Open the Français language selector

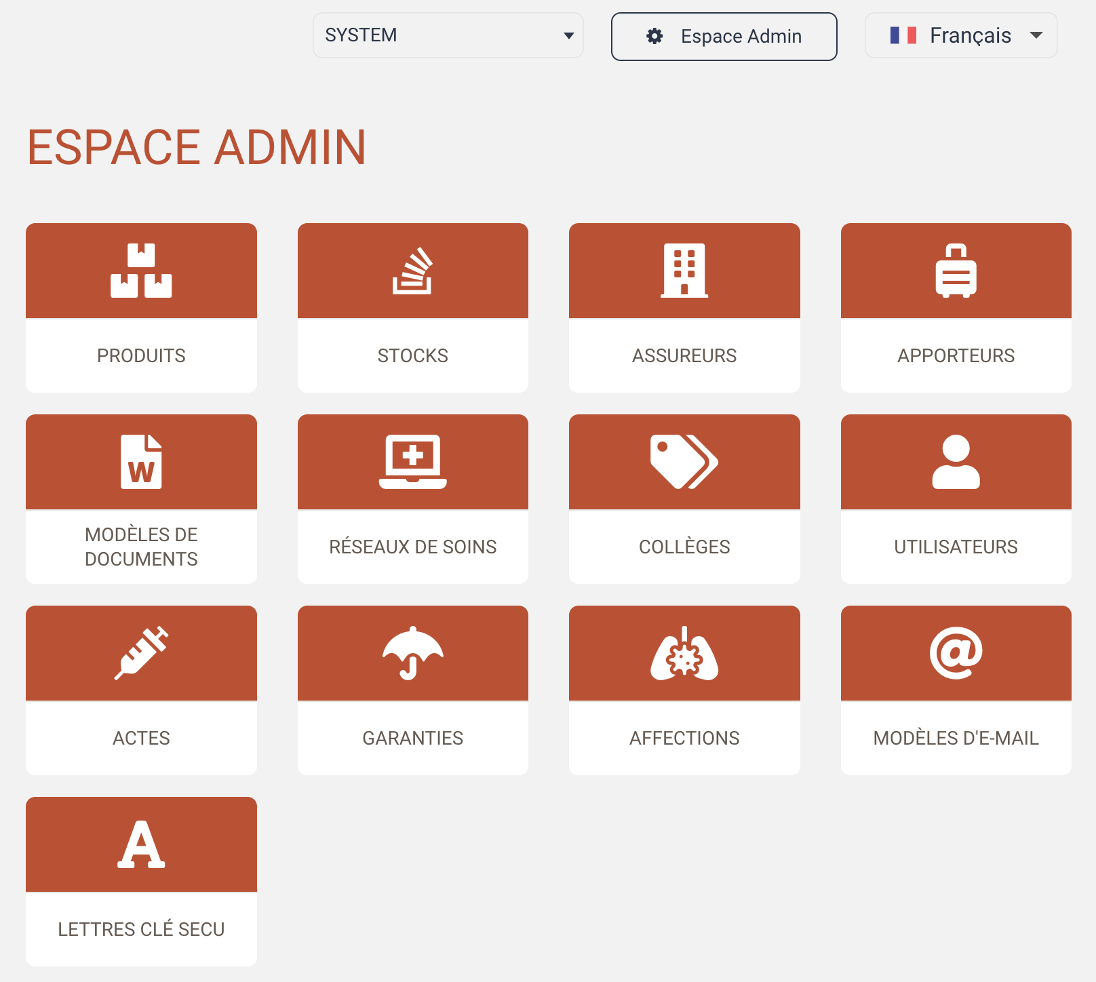click(960, 35)
